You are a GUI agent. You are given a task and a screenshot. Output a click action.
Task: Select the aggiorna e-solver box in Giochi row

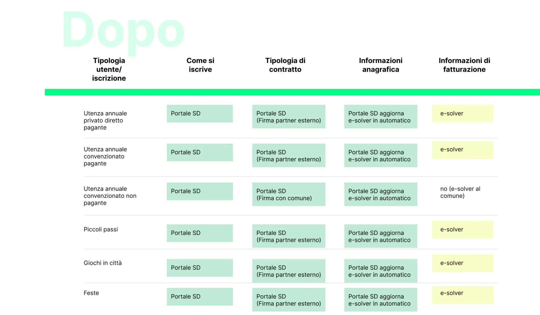pyautogui.click(x=381, y=271)
